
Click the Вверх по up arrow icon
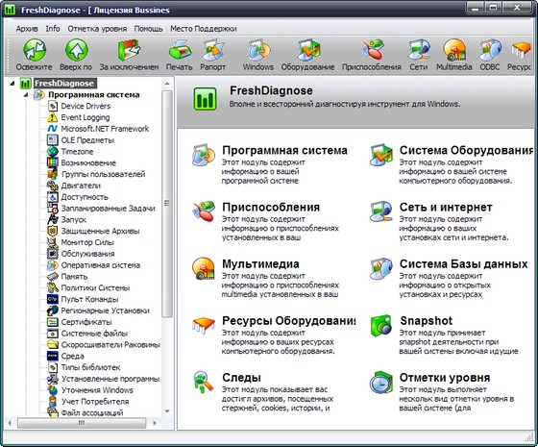click(x=77, y=50)
